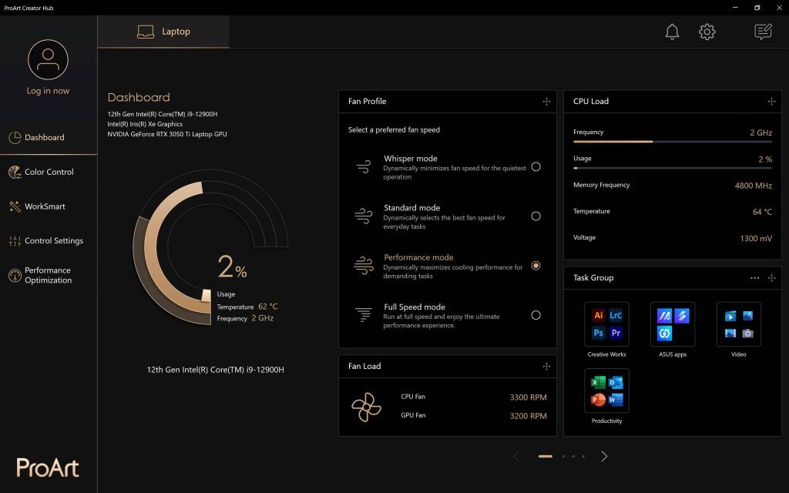The image size is (789, 493).
Task: Select Performance mode radio button
Action: pyautogui.click(x=536, y=265)
